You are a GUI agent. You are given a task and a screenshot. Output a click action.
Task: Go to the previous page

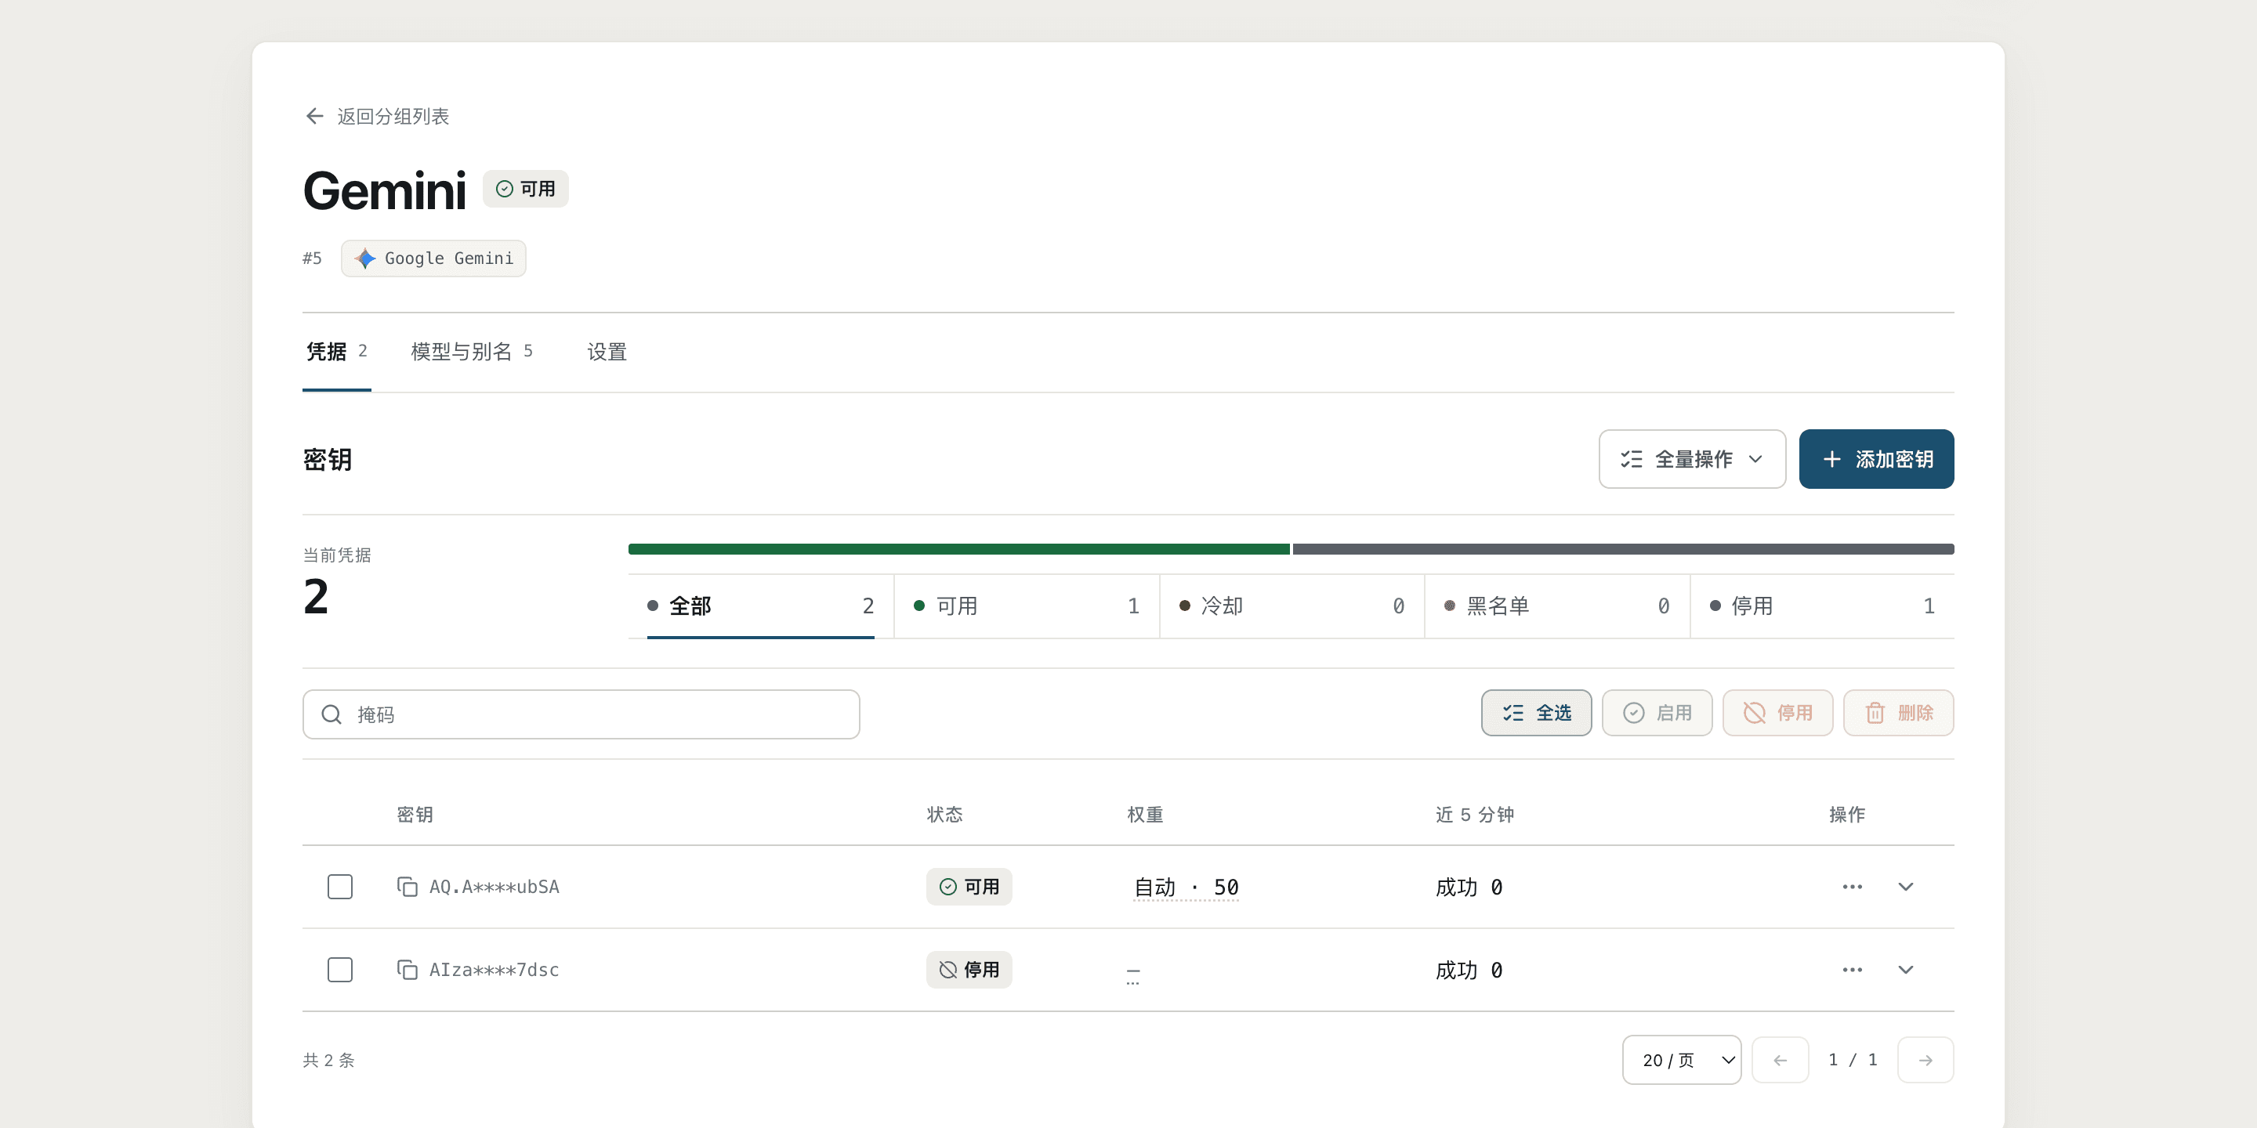click(1780, 1060)
